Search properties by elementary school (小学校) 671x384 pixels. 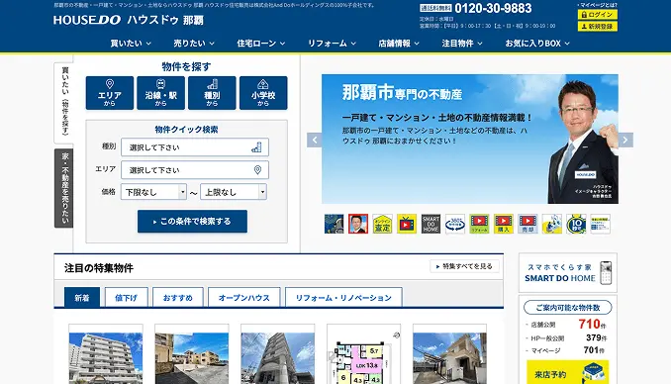pos(263,93)
